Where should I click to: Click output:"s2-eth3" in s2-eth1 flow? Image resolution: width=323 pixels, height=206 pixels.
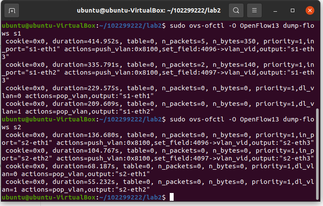click(283, 143)
